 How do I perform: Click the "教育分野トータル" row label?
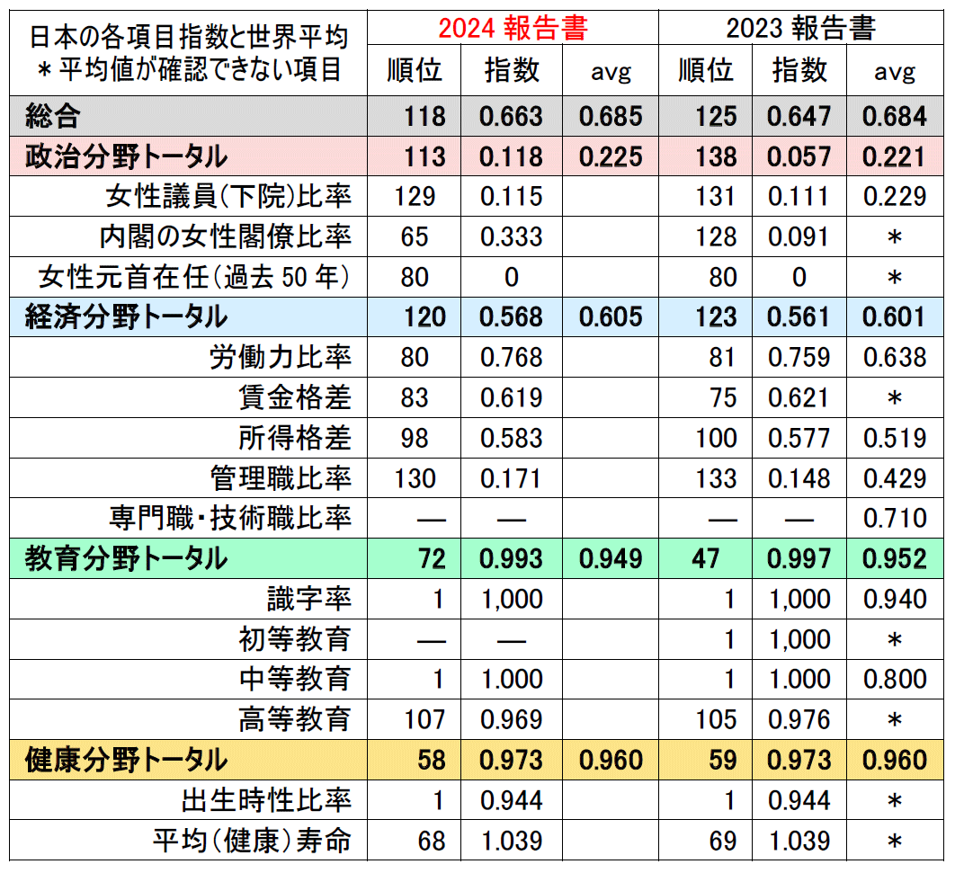[x=126, y=558]
